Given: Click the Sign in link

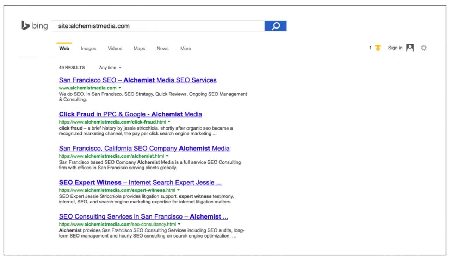Looking at the screenshot, I should click(395, 48).
